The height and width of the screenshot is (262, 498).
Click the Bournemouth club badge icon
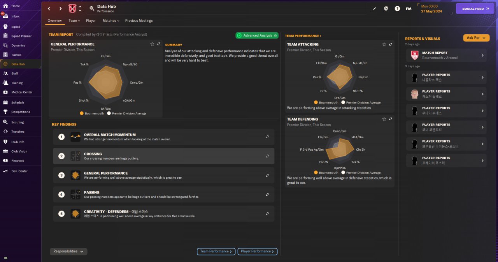coord(72,9)
